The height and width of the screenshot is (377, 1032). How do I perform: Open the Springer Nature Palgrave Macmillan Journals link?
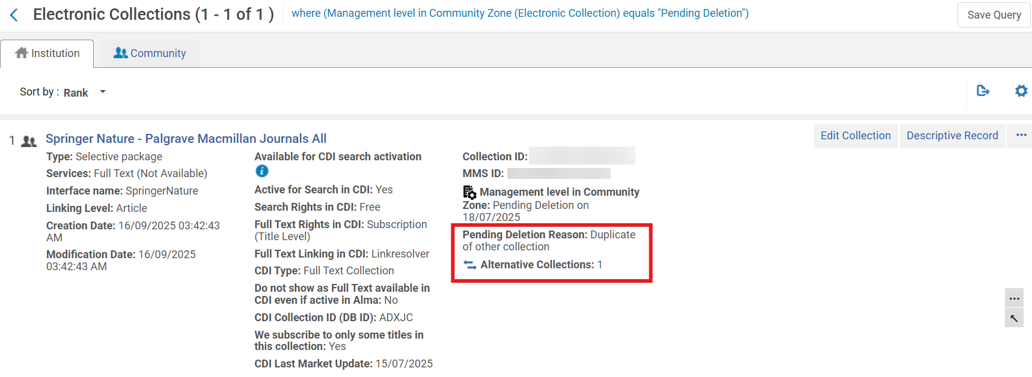[186, 138]
